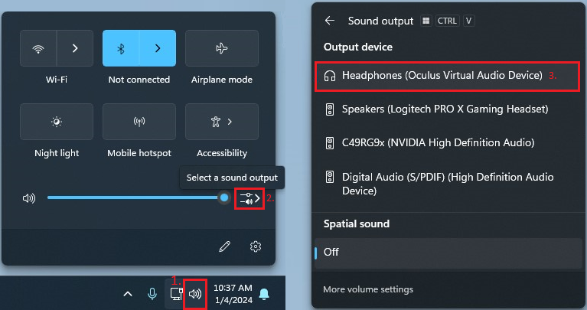
Task: Go back using Sound output arrow
Action: pyautogui.click(x=330, y=21)
